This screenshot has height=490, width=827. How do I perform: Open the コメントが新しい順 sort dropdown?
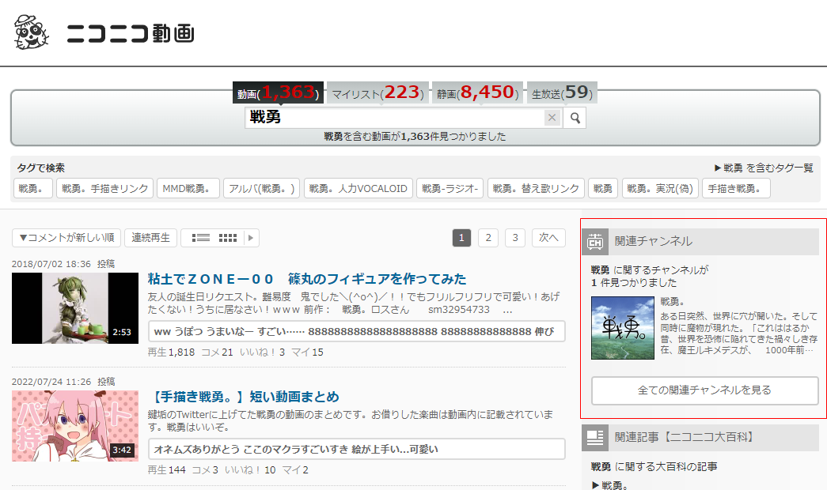tap(66, 238)
